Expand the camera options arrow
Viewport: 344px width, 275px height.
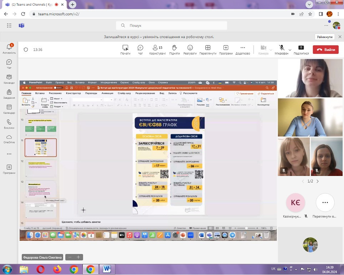pos(271,50)
